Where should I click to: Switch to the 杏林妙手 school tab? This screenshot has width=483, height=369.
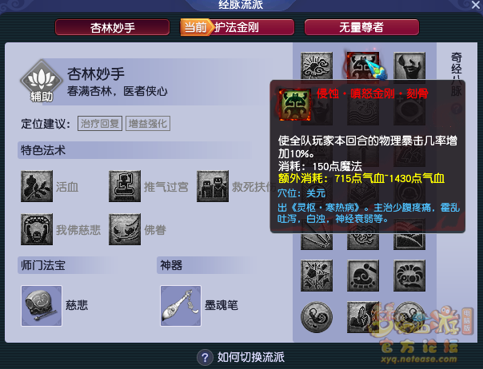tap(113, 27)
